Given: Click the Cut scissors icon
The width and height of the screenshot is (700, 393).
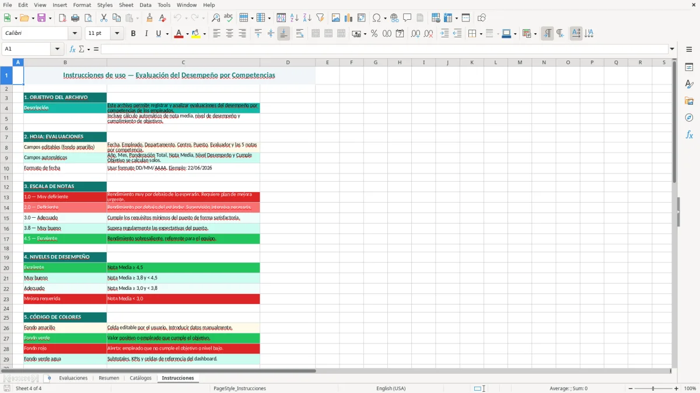Looking at the screenshot, I should point(104,18).
